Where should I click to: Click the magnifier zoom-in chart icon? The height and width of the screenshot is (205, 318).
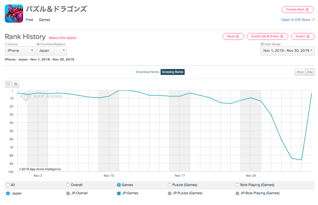(16, 84)
